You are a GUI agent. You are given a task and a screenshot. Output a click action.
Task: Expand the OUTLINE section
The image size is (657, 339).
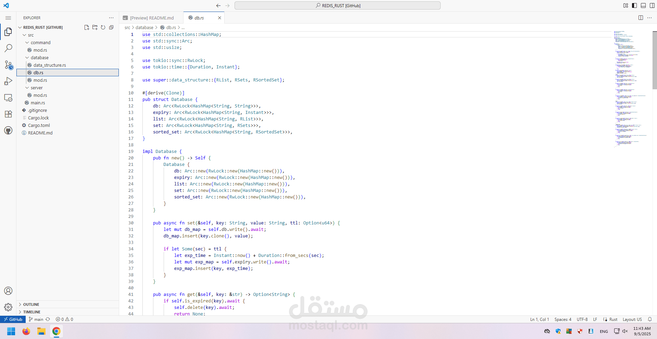click(31, 304)
